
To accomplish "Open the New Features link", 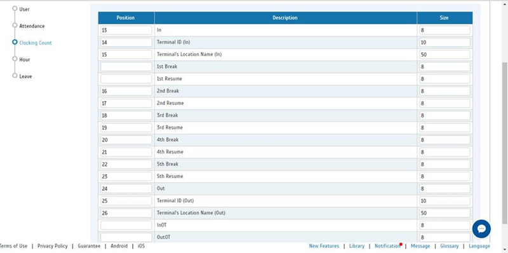I will coord(324,246).
